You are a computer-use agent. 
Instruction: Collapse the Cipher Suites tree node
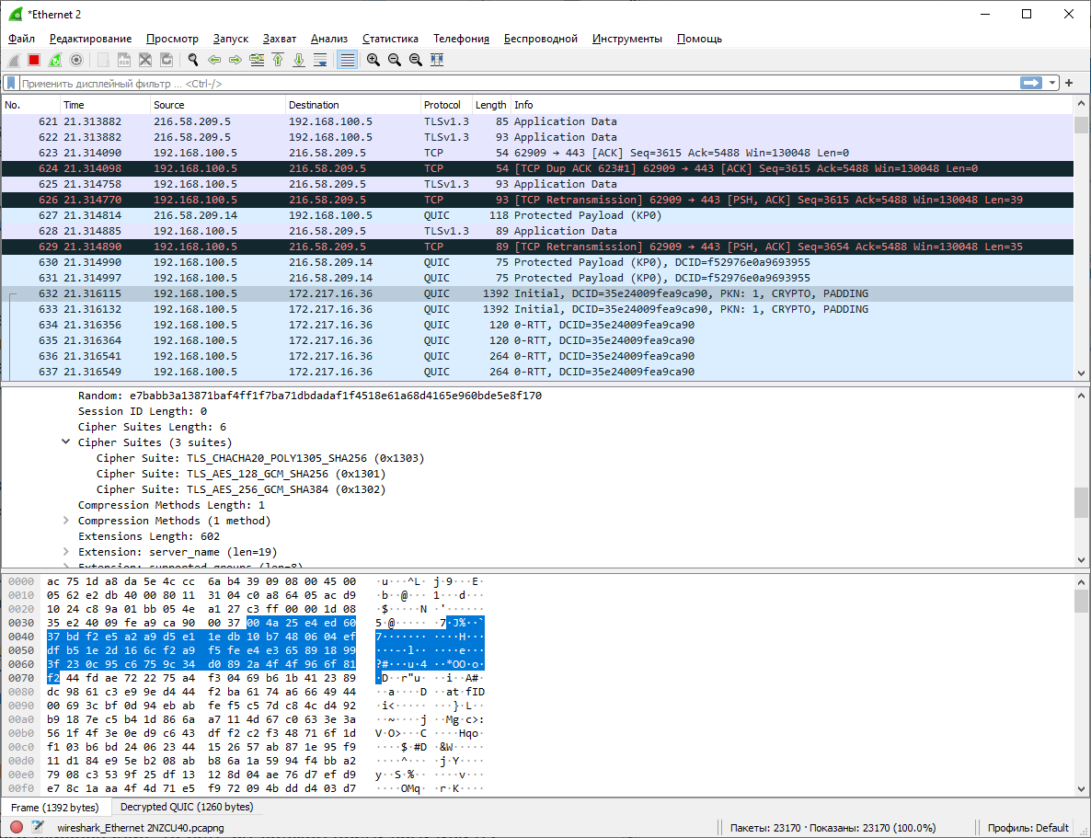click(66, 442)
